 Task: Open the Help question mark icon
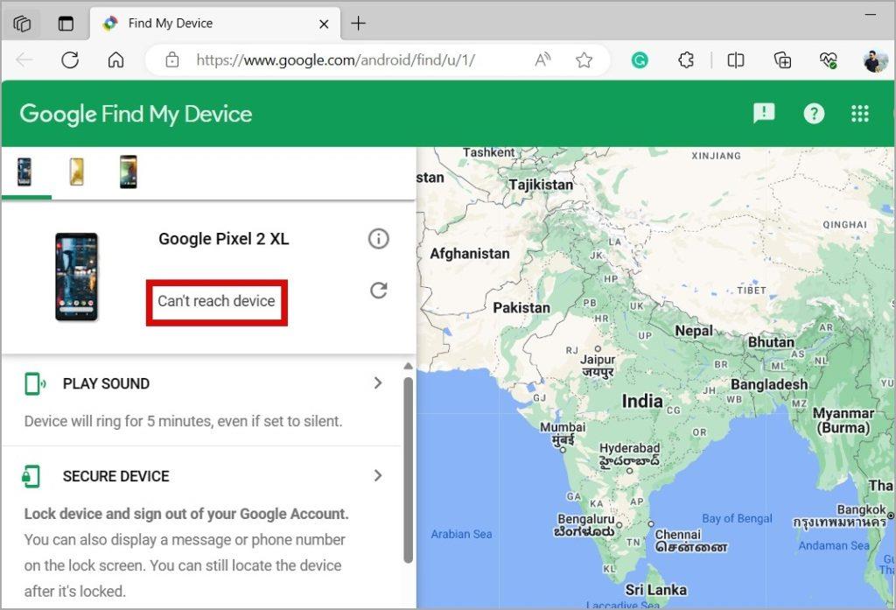point(814,114)
